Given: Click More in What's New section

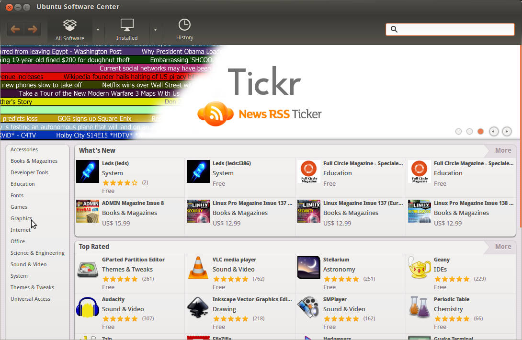Looking at the screenshot, I should [x=503, y=150].
